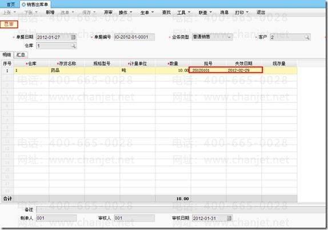This screenshot has height=230, width=328.
Task: Open the 工具 menu
Action: coord(183,13)
